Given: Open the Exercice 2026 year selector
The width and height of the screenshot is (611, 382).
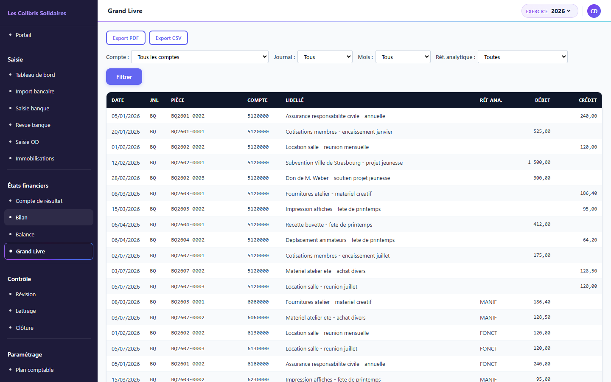Looking at the screenshot, I should (549, 11).
